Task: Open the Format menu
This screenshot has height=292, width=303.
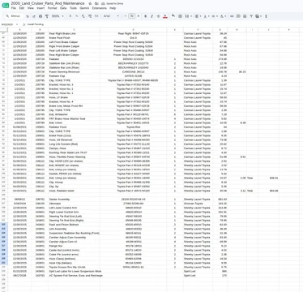Action: tap(52, 8)
